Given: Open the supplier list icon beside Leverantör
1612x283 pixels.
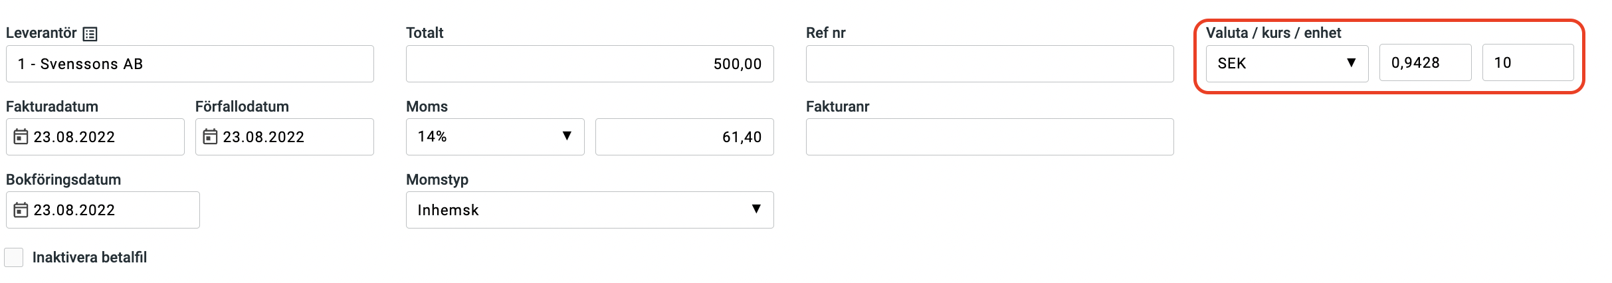Looking at the screenshot, I should (x=90, y=34).
